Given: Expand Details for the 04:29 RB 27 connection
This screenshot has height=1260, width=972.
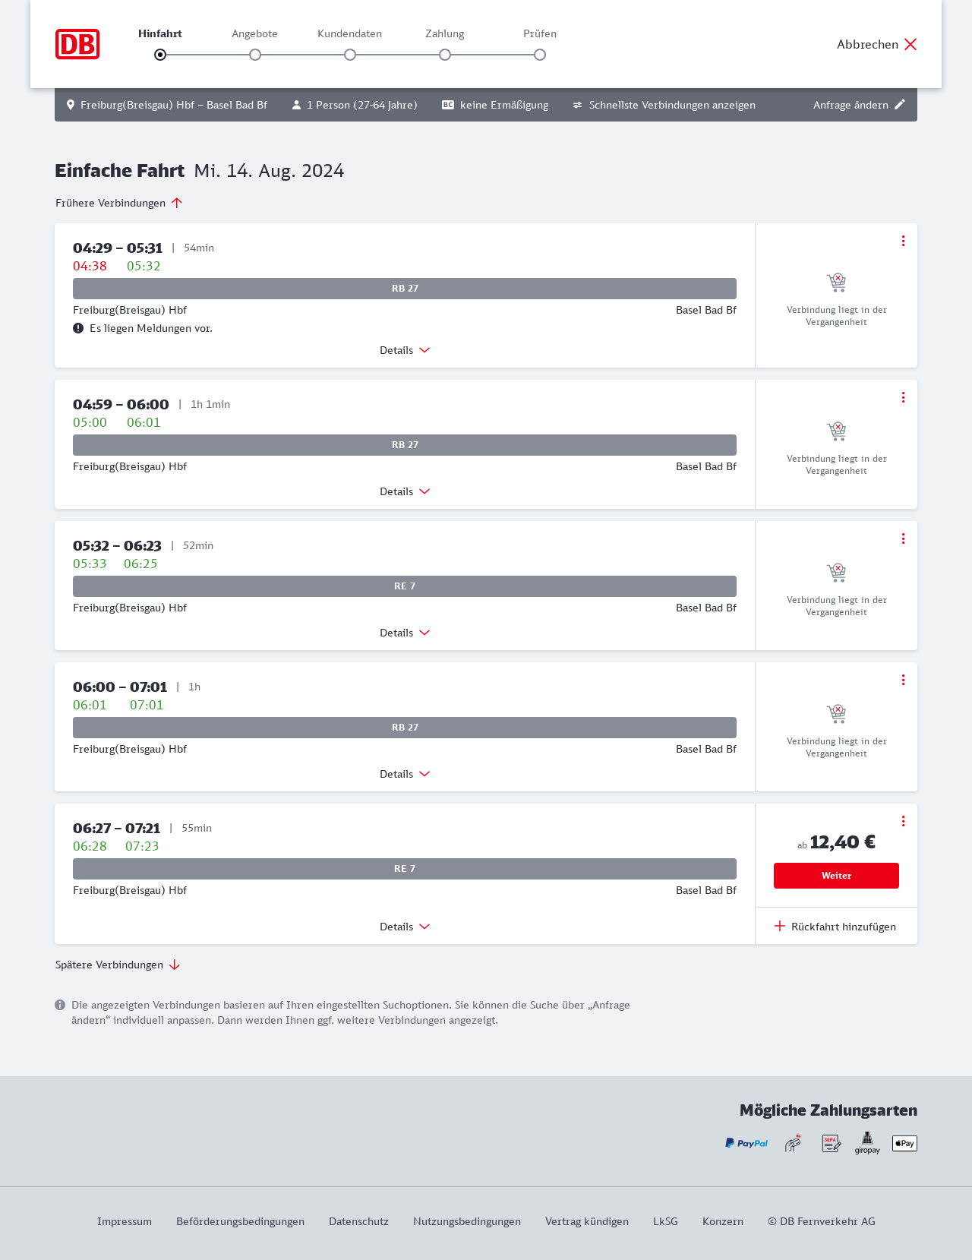Looking at the screenshot, I should point(405,350).
